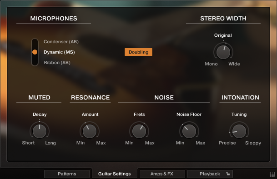Image resolution: width=277 pixels, height=179 pixels.
Task: Click the Noise Floor knob
Action: click(189, 131)
